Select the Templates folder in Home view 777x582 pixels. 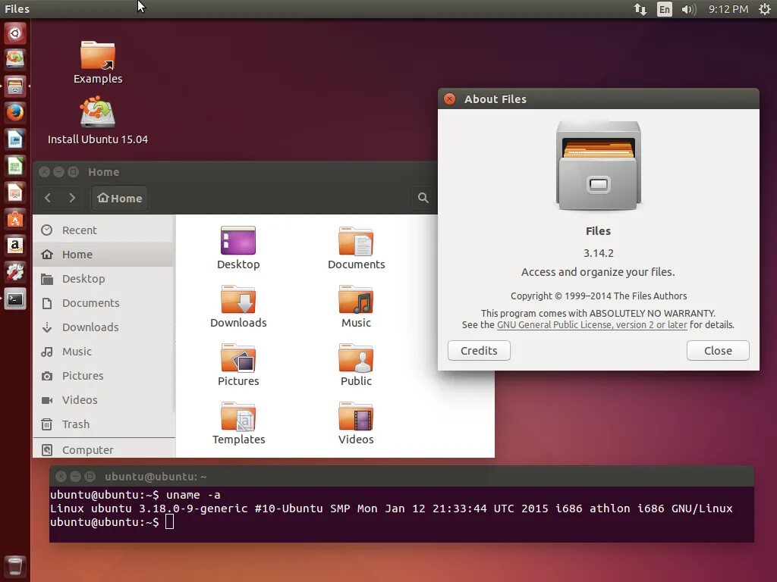(x=238, y=423)
